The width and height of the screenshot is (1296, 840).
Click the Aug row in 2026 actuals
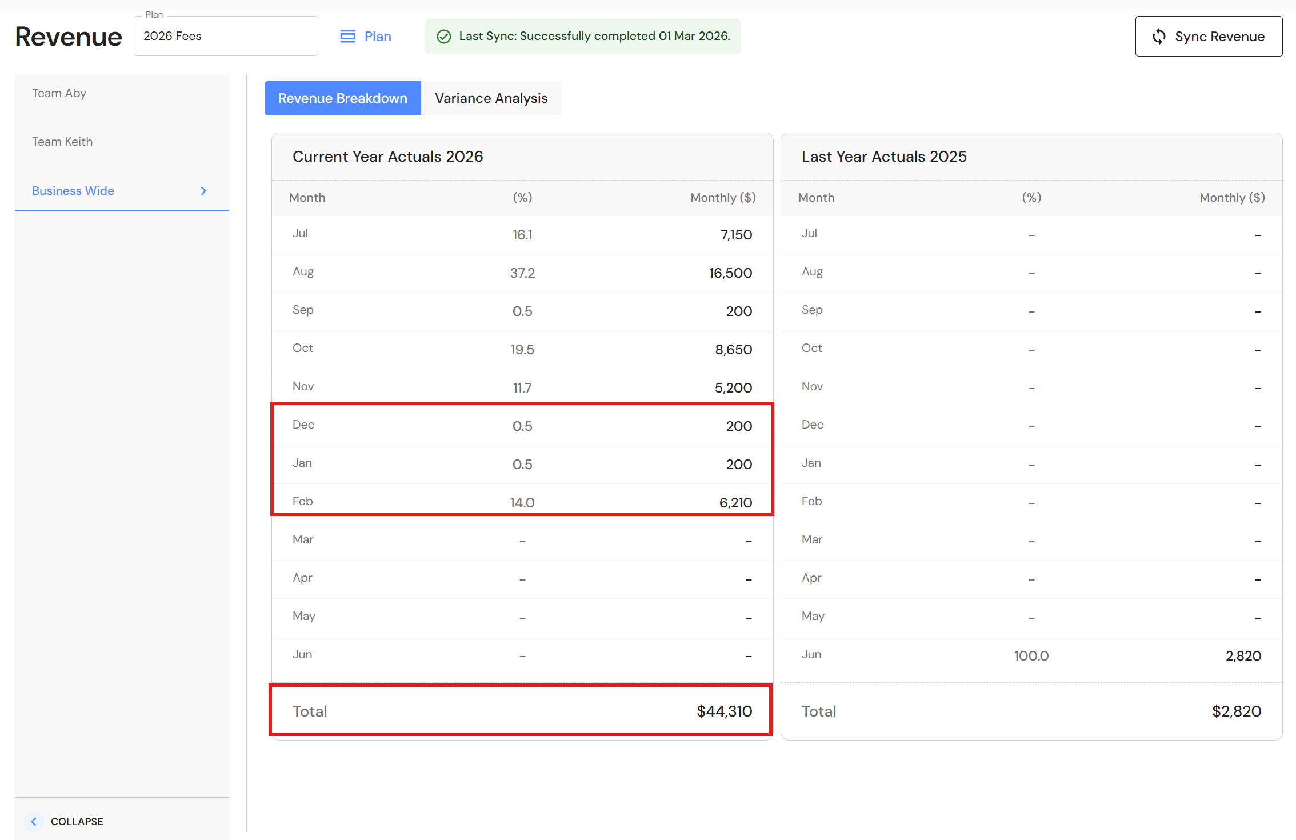522,273
